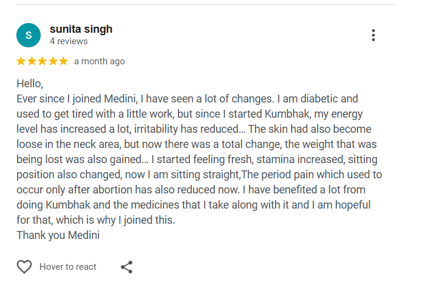425x288 pixels.
Task: Click the "Hello," greeting line
Action: tap(30, 84)
